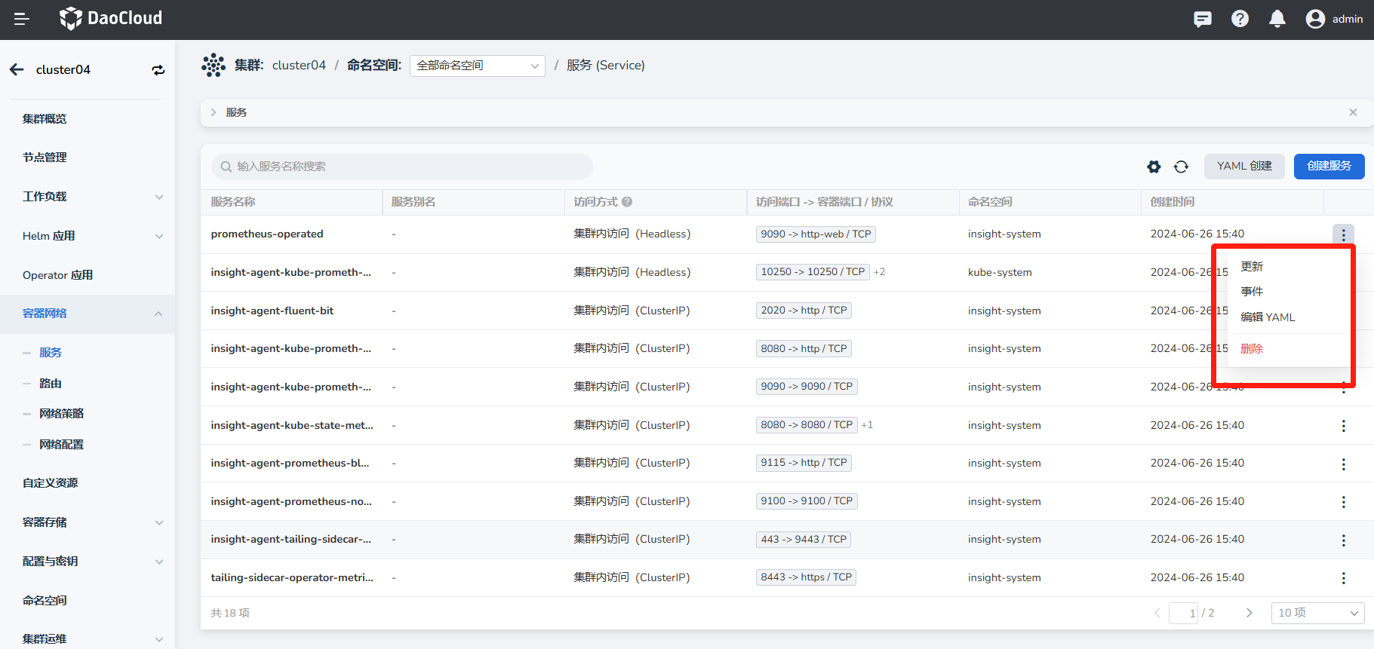Go back using the left arrow
This screenshot has height=649, width=1374.
[17, 70]
